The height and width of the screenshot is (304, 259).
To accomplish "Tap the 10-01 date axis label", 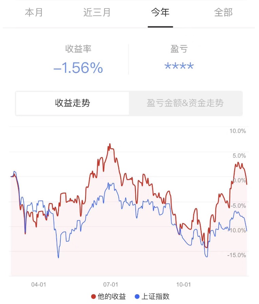I will [183, 285].
